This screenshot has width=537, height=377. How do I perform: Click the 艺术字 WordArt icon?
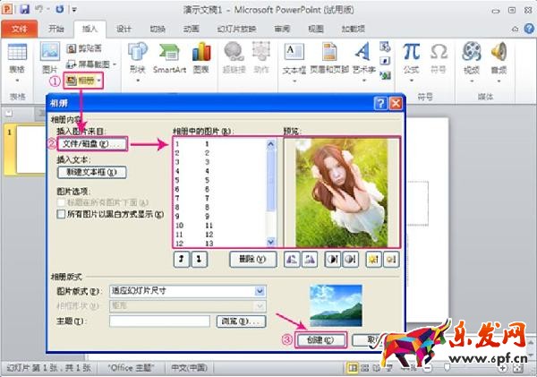coord(362,52)
